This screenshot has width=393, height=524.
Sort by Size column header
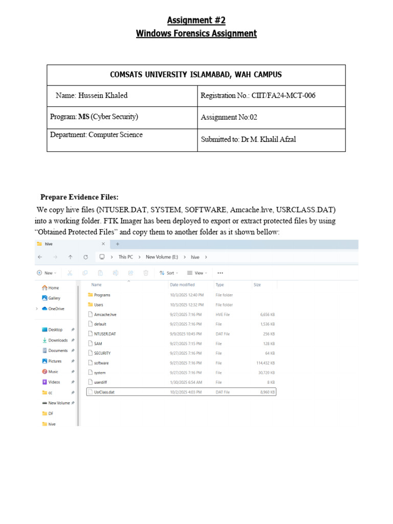click(257, 285)
